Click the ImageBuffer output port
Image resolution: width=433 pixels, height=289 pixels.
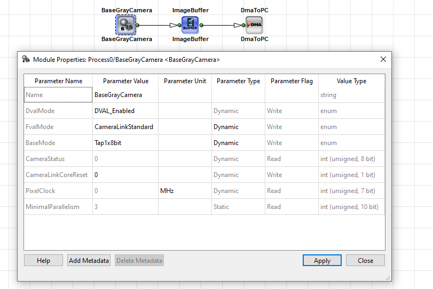201,25
